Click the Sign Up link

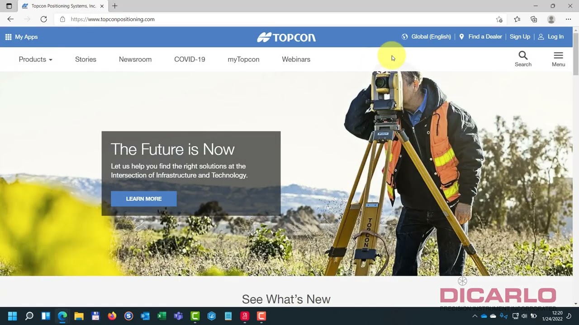[x=520, y=37]
